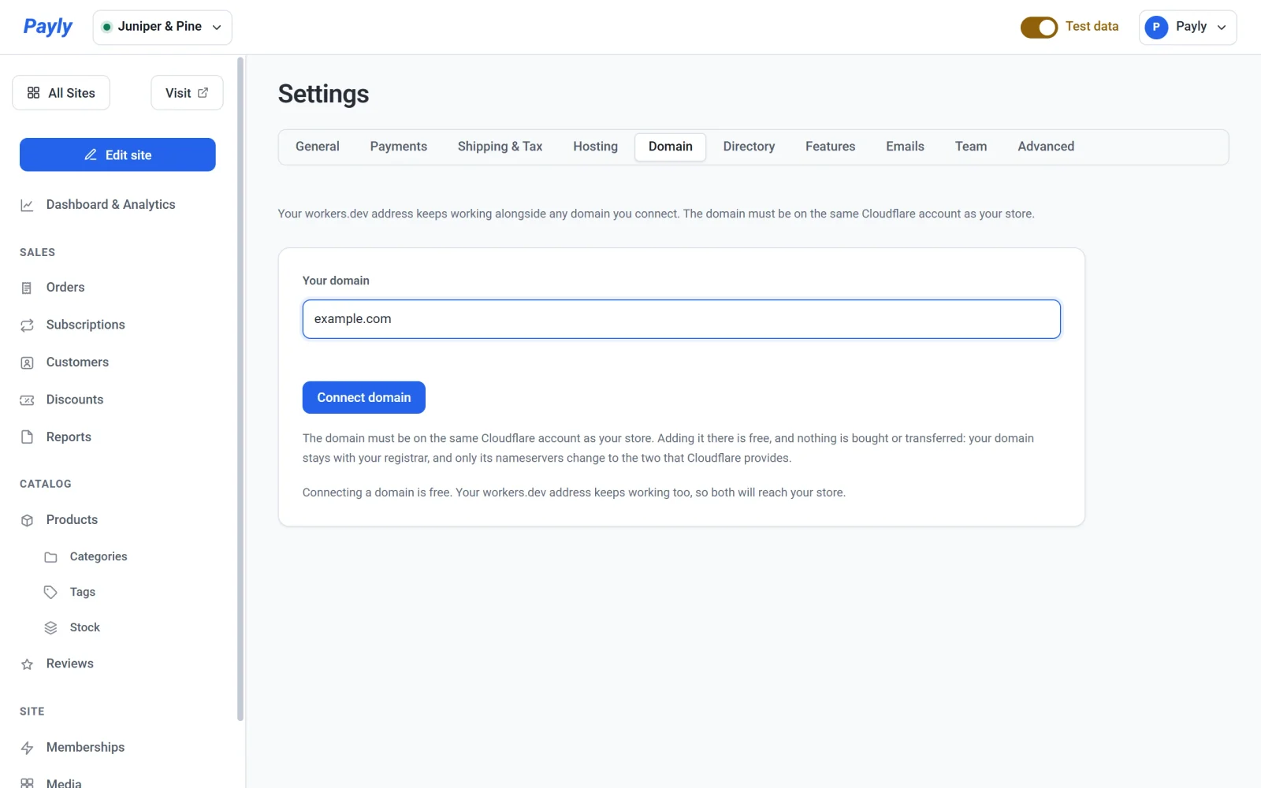This screenshot has height=788, width=1261.
Task: Click the All Sites grid icon
Action: (x=33, y=93)
